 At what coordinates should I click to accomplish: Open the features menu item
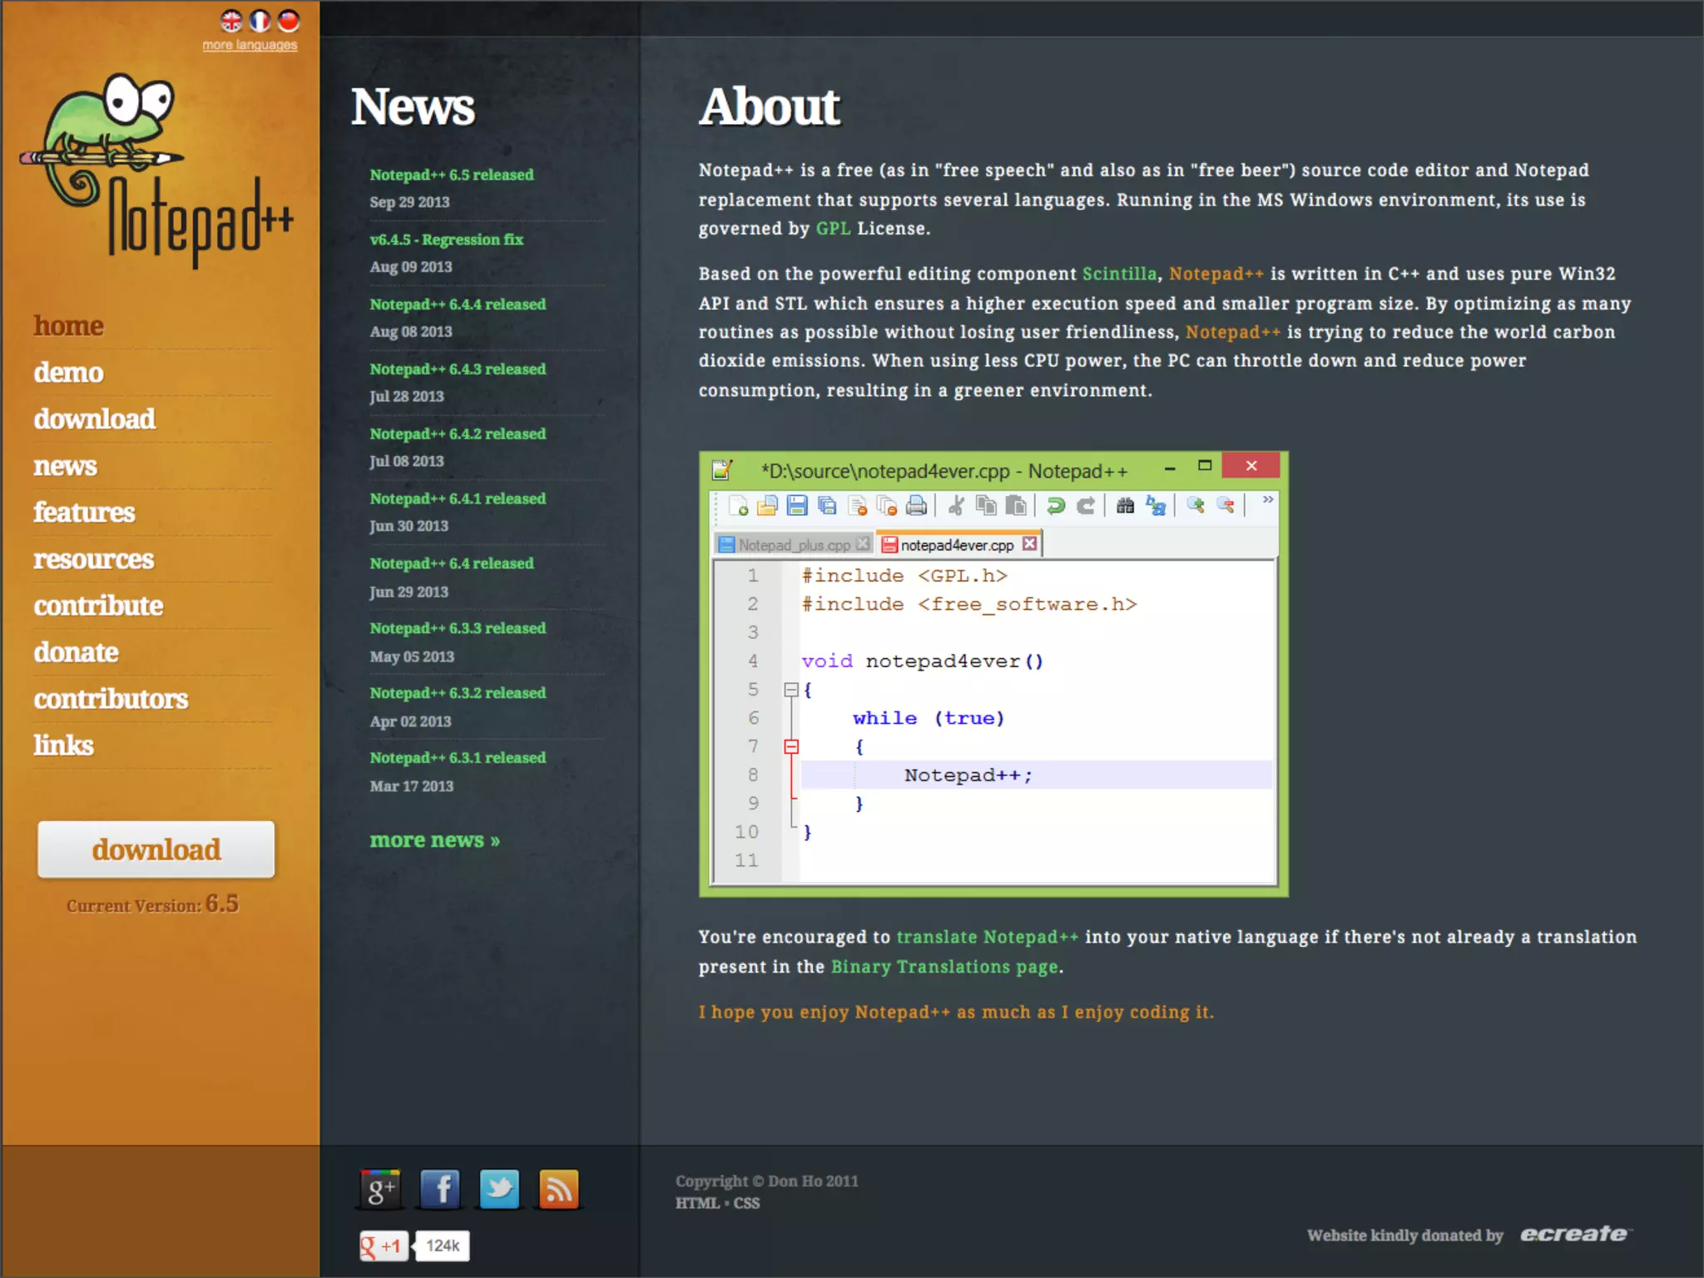point(84,512)
